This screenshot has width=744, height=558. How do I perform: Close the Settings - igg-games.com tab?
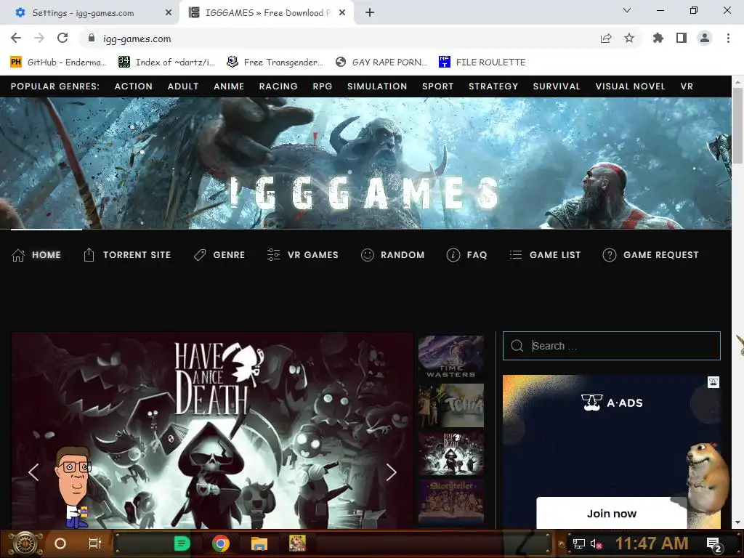pyautogui.click(x=169, y=13)
